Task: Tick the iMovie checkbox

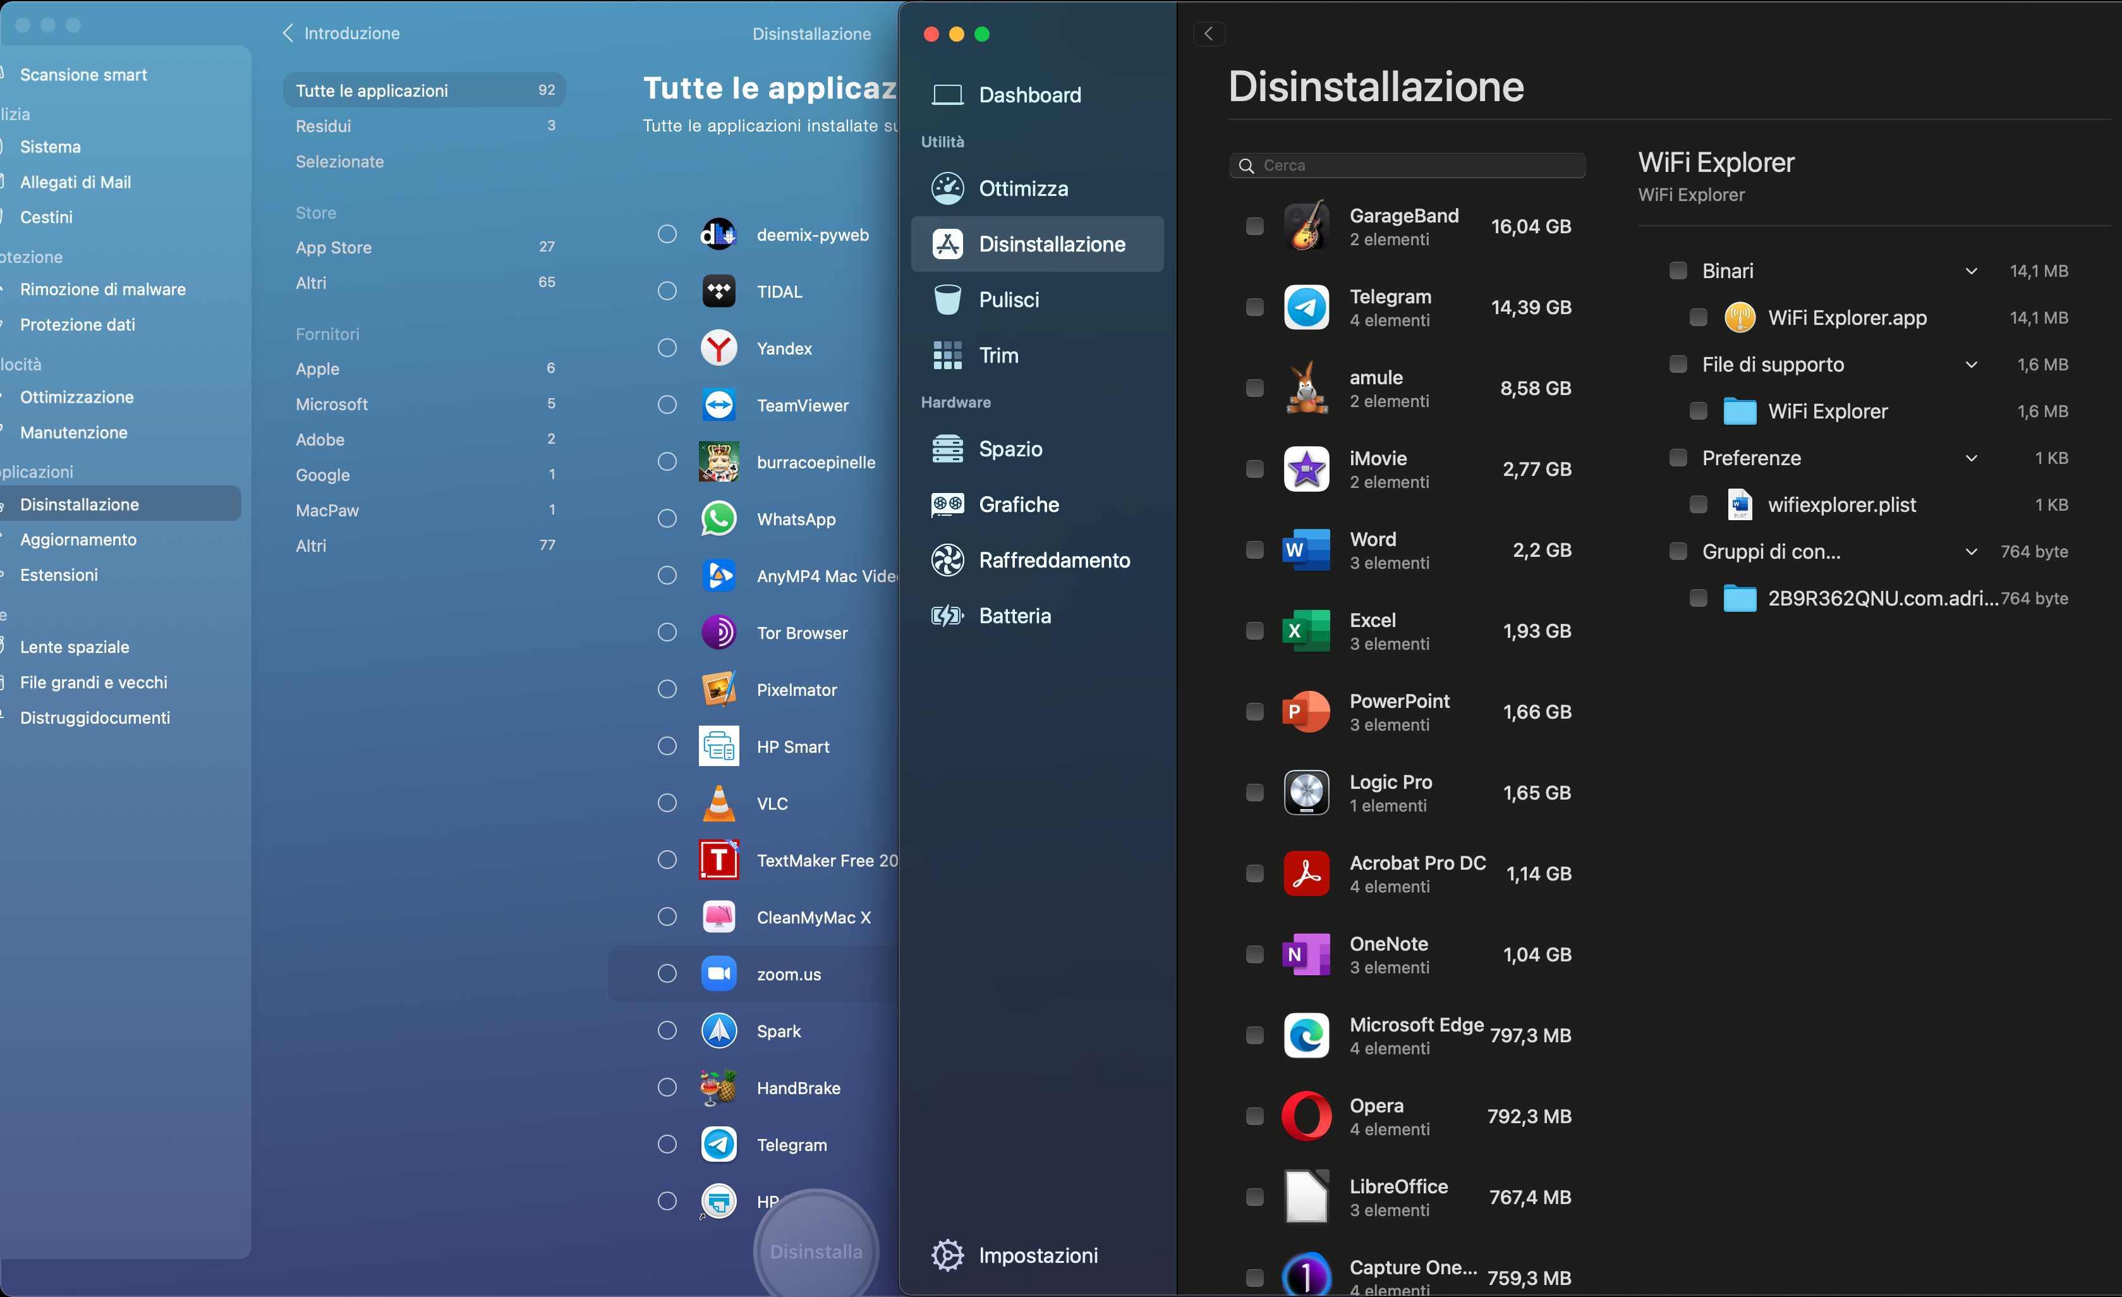Action: (1255, 468)
